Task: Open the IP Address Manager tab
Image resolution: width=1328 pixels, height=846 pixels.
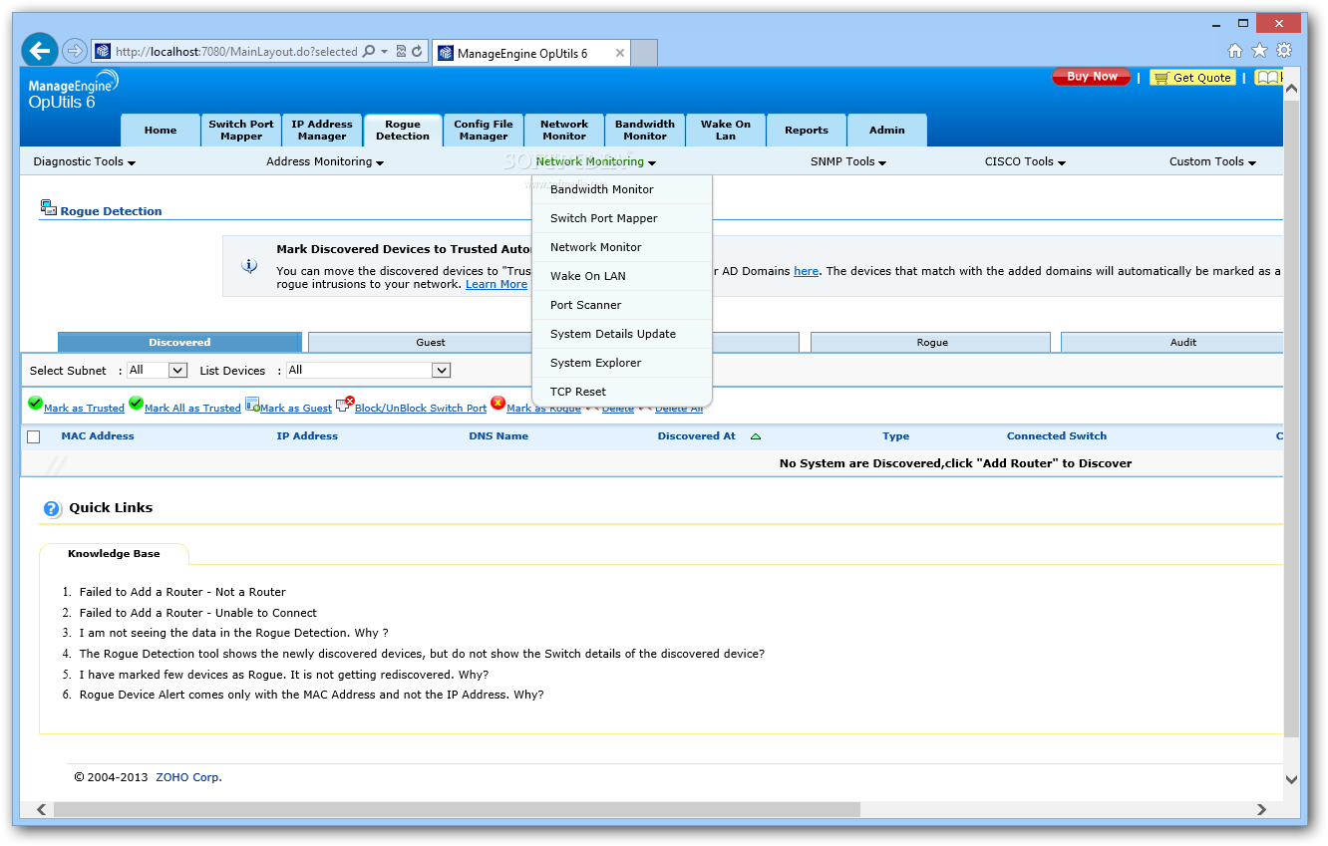Action: coord(322,131)
